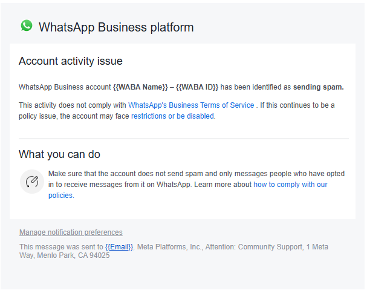Click the What you can do heading
Viewport: 367px width, 296px height.
click(59, 154)
